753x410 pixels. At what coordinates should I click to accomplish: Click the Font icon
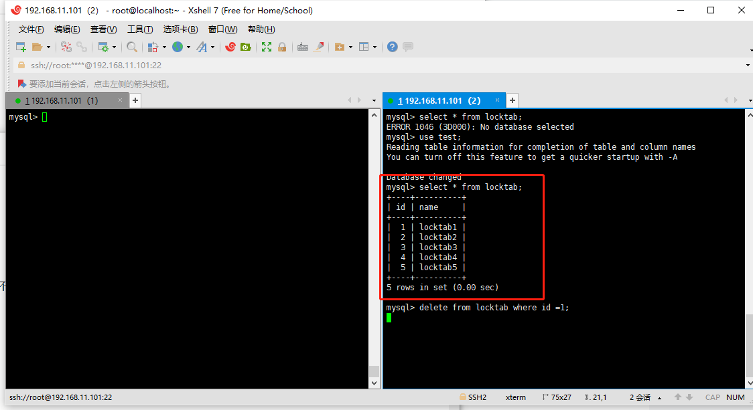(x=202, y=47)
